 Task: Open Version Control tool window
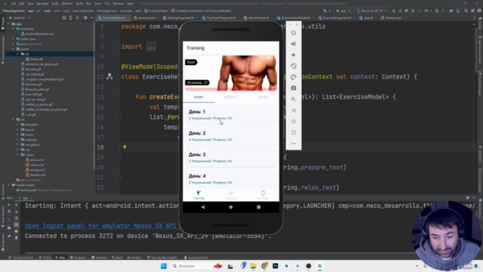coord(21,258)
